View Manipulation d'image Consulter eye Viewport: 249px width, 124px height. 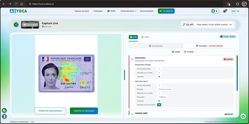[159, 76]
